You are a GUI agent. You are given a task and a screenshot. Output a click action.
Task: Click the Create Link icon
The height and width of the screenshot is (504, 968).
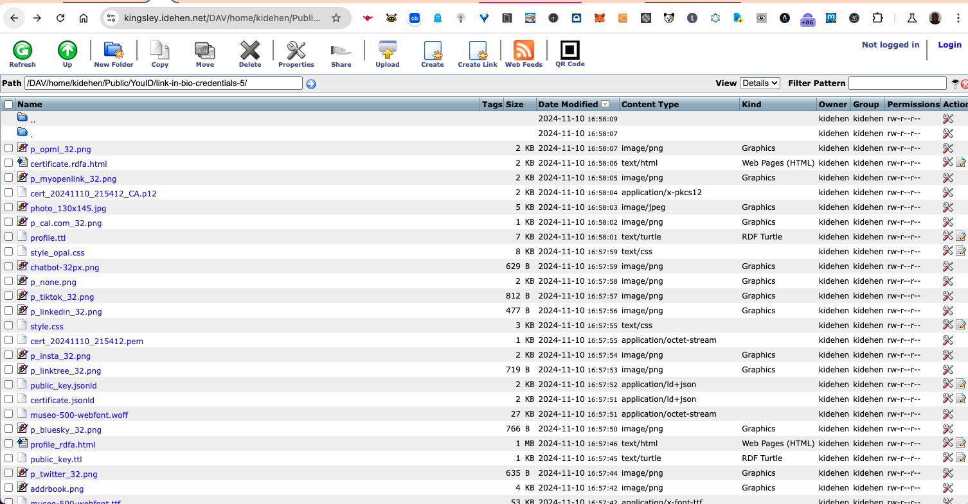click(478, 54)
